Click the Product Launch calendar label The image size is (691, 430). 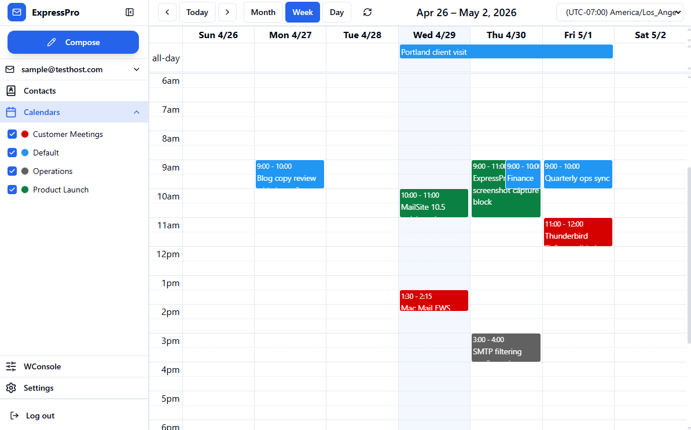coord(61,190)
